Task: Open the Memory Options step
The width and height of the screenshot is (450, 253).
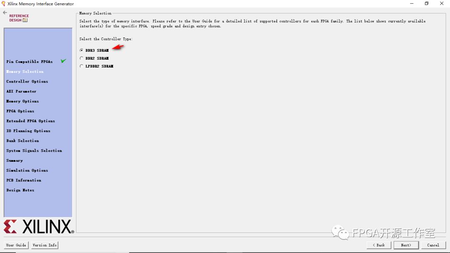Action: click(22, 101)
